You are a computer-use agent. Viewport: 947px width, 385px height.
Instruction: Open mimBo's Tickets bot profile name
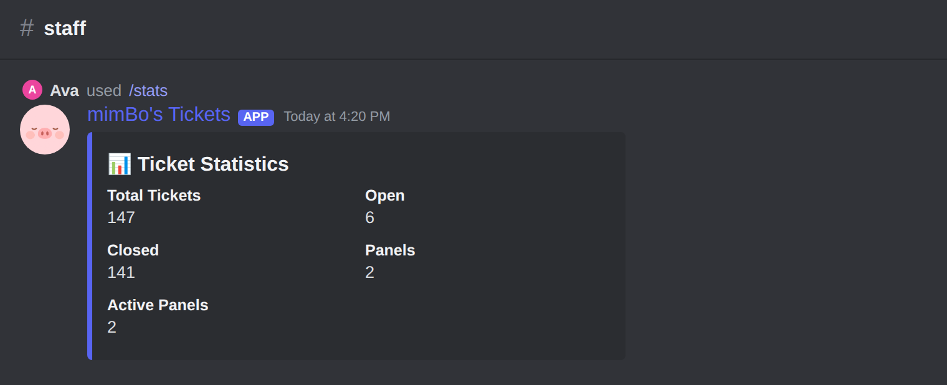tap(159, 115)
